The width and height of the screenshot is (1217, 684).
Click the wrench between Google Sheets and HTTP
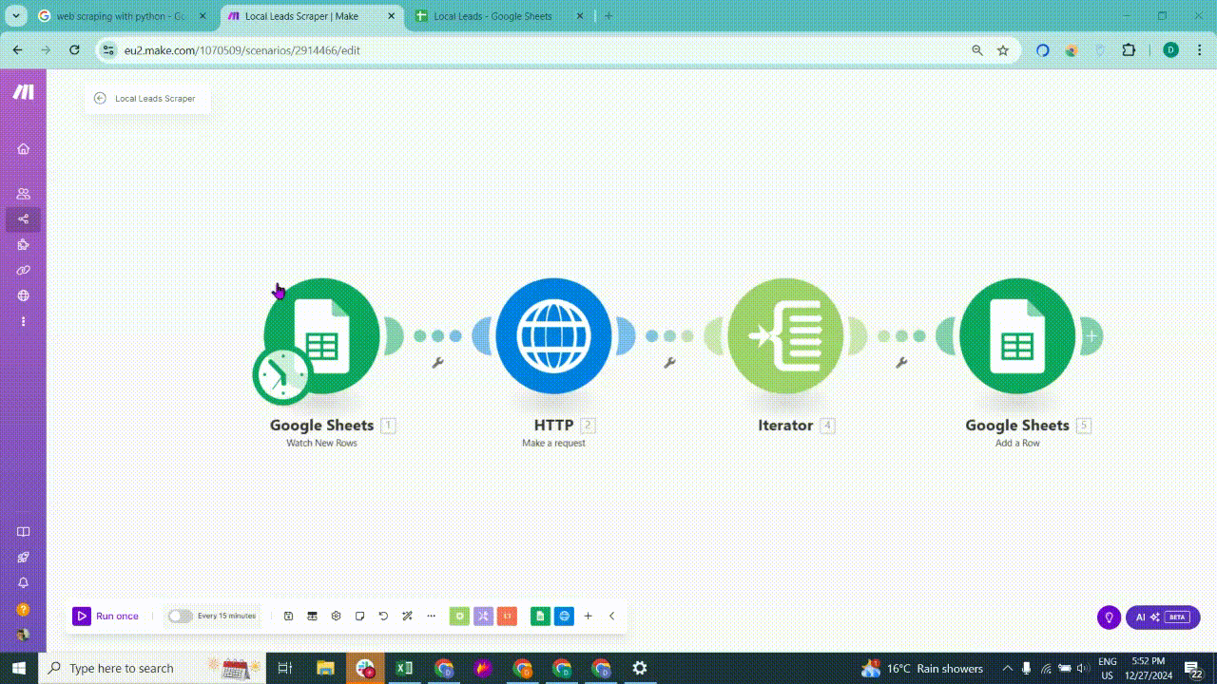coord(439,361)
